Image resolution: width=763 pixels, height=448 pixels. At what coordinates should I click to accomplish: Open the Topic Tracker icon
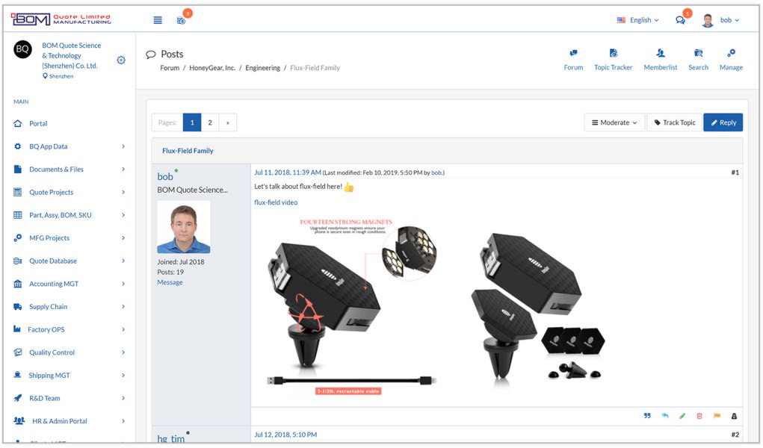tap(613, 60)
